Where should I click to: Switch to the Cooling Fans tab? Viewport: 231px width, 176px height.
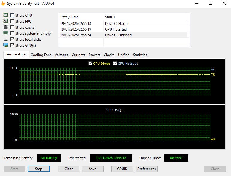pyautogui.click(x=41, y=55)
